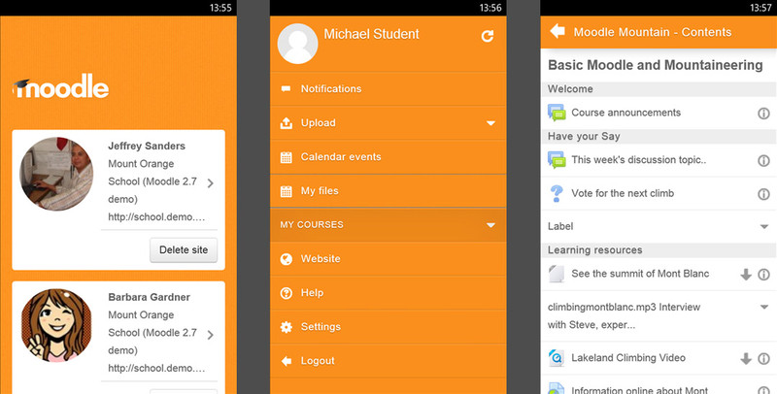This screenshot has width=777, height=394.
Task: Select Moodle Mountain - Contents title
Action: point(652,32)
